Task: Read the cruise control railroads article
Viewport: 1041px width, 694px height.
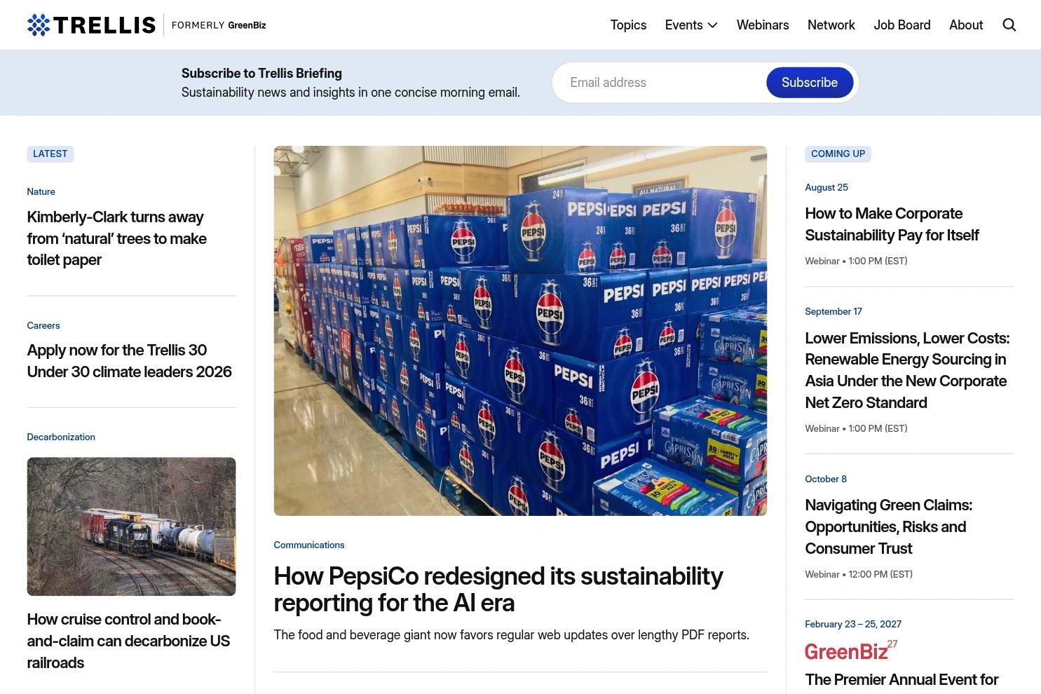Action: coord(128,641)
